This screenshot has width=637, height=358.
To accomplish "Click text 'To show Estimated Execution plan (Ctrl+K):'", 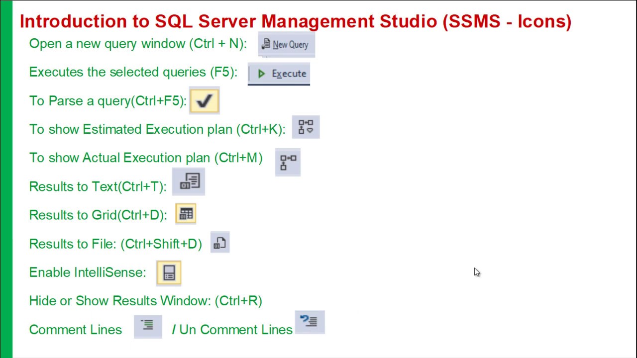I will (x=157, y=129).
